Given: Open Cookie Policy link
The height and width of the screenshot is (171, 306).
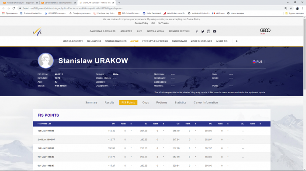Looking at the screenshot, I should pos(141,23).
